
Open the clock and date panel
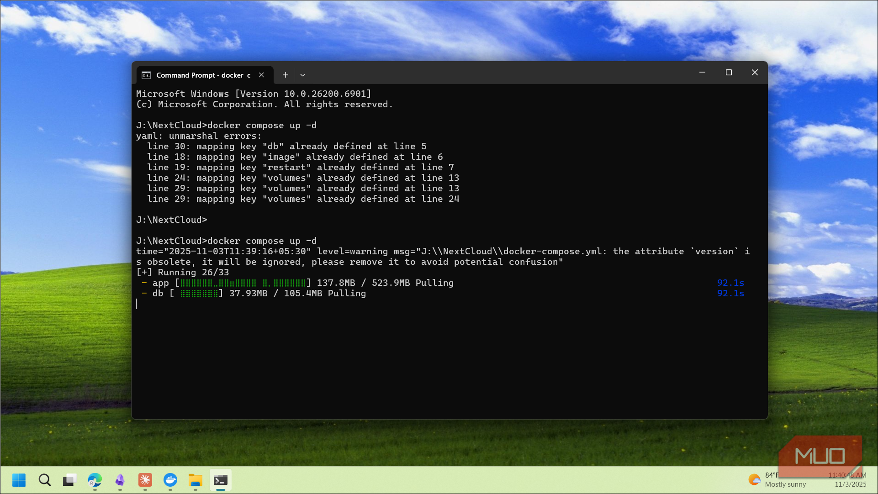click(x=847, y=480)
